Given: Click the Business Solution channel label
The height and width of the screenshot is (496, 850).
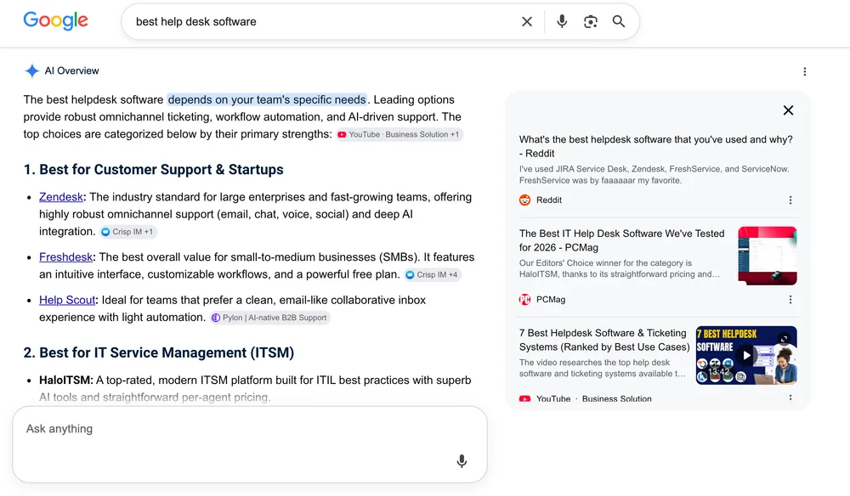Looking at the screenshot, I should [x=617, y=398].
